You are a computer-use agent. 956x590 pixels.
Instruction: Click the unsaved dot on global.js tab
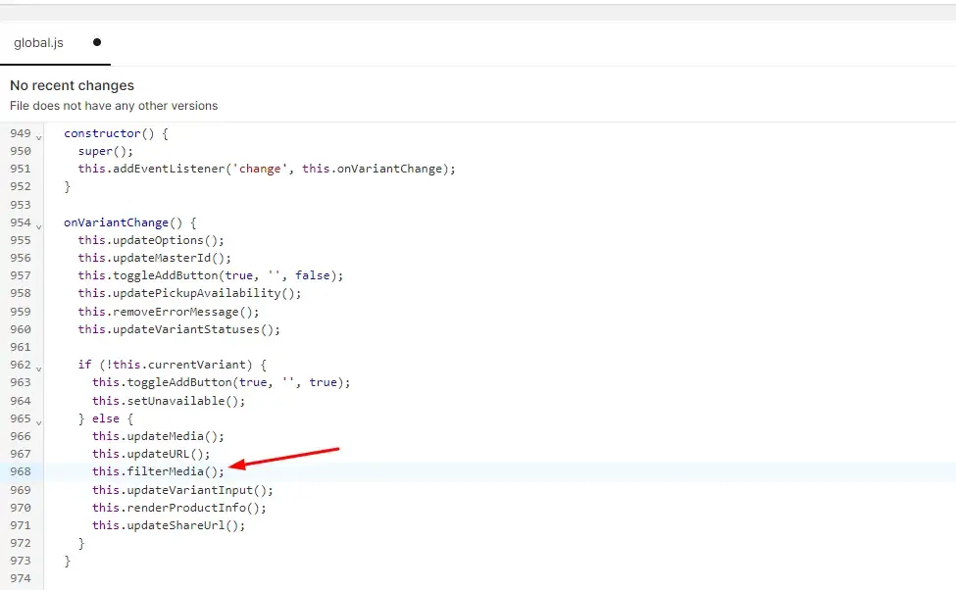[x=97, y=42]
